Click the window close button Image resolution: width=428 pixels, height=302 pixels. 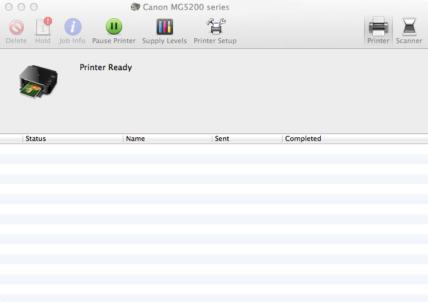[x=9, y=7]
